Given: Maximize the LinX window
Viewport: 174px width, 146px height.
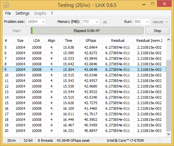Looking at the screenshot, I should [153, 4].
